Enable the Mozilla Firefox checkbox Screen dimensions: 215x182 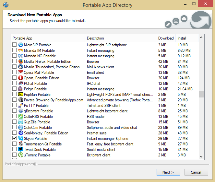[14, 62]
